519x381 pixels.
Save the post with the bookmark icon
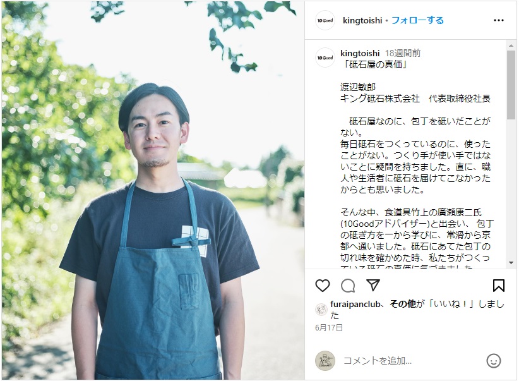498,285
